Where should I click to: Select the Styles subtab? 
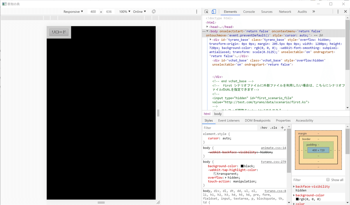(209, 120)
